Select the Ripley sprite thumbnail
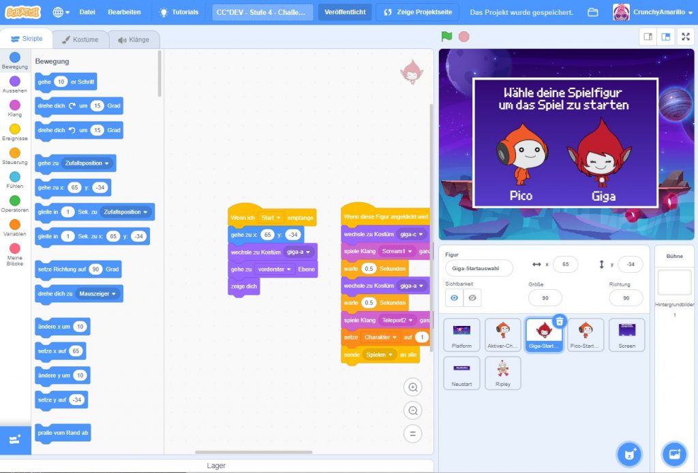Image resolution: width=698 pixels, height=473 pixels. (502, 373)
